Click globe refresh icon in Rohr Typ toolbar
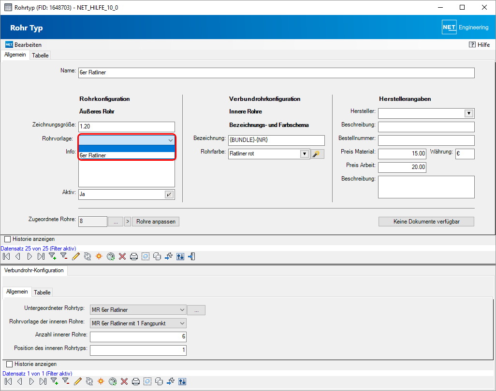The image size is (496, 391). click(111, 256)
